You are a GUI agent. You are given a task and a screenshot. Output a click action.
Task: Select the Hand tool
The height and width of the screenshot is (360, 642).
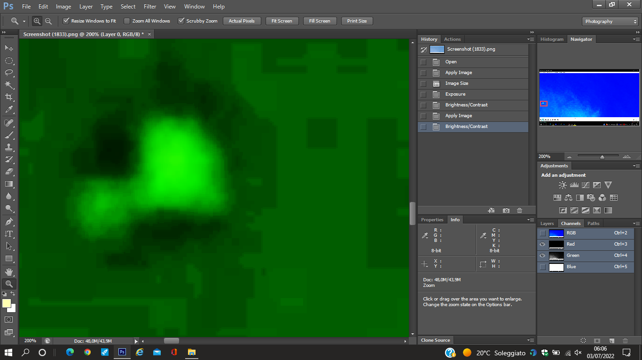pyautogui.click(x=9, y=271)
